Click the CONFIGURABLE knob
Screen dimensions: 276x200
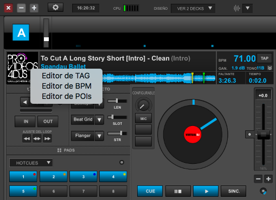tap(143, 105)
